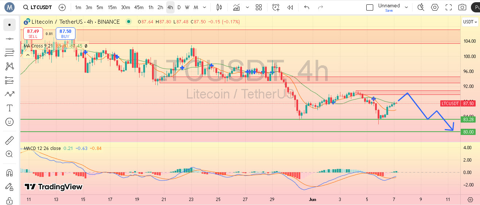Click the TradingView logo
480x205 pixels.
click(54, 187)
